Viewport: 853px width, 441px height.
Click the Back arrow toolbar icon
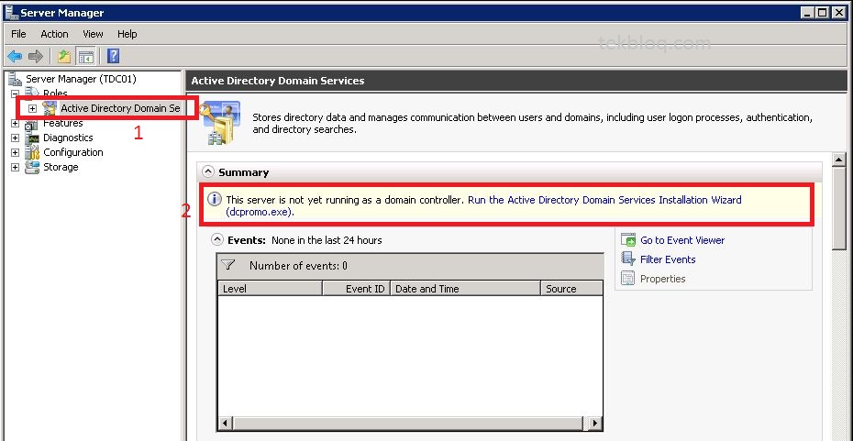click(x=15, y=56)
